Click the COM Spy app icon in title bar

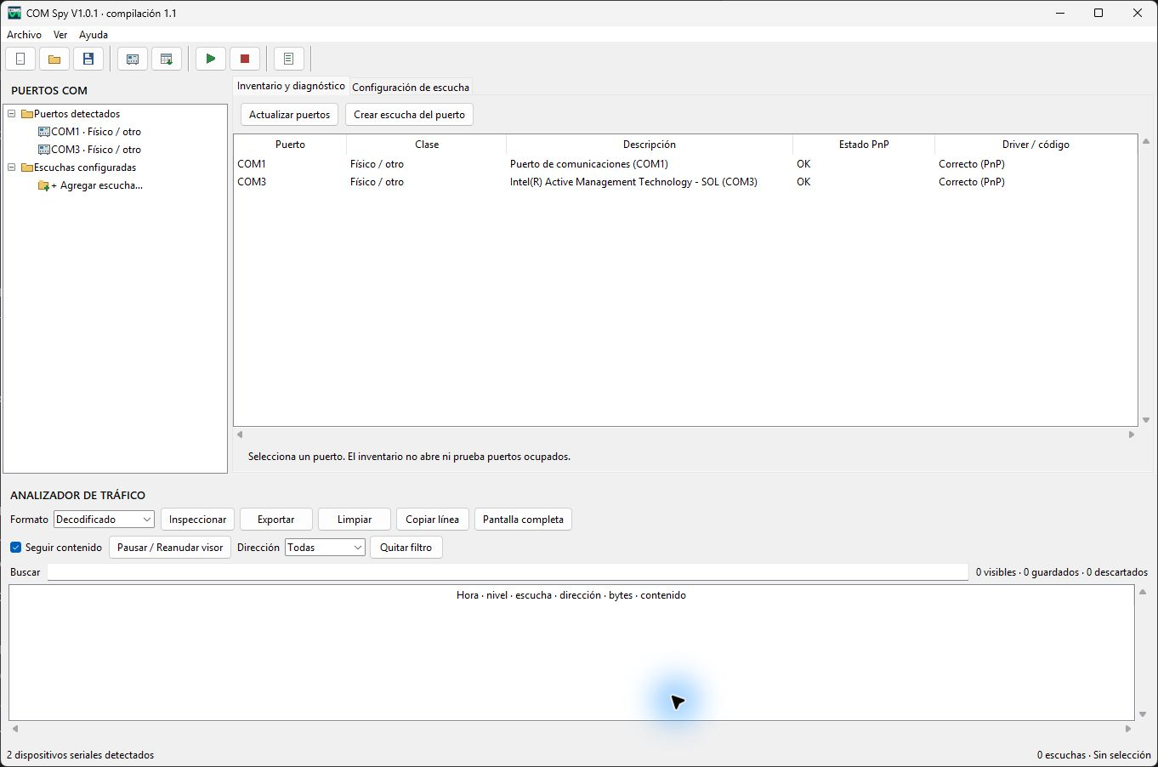point(14,13)
